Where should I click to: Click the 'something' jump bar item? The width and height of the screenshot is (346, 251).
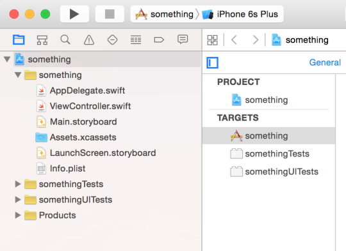[300, 40]
